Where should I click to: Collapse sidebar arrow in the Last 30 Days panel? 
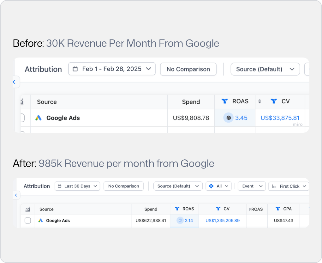[16, 195]
